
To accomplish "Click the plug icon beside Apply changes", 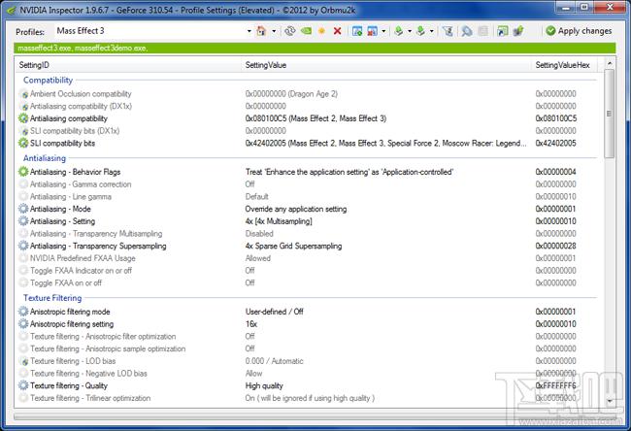I will [518, 31].
